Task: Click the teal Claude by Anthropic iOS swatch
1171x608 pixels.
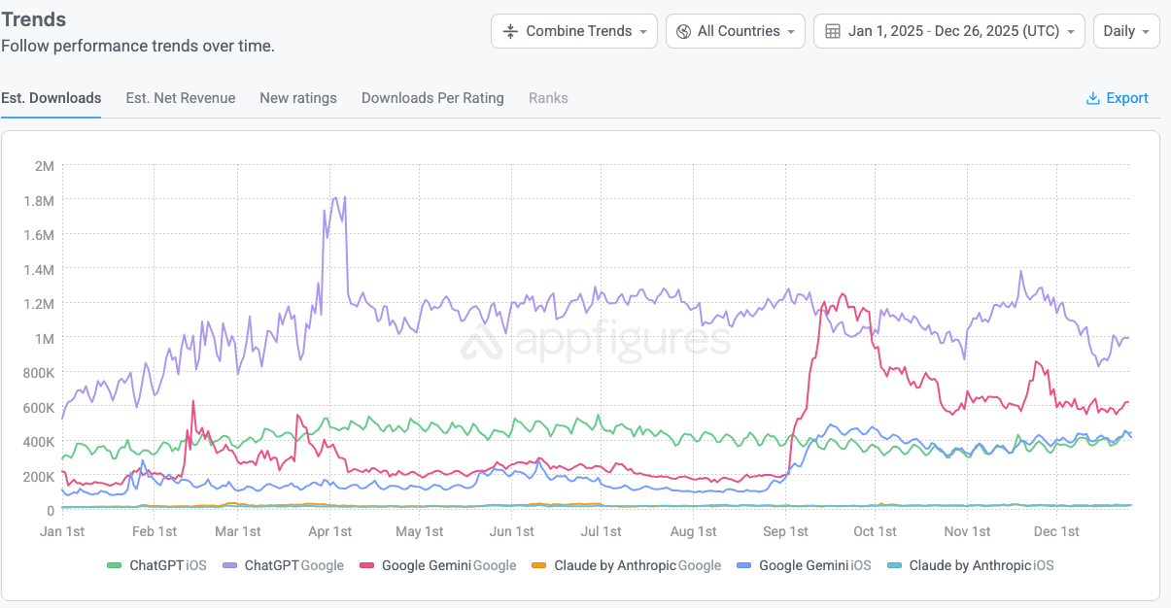Action: click(x=895, y=565)
